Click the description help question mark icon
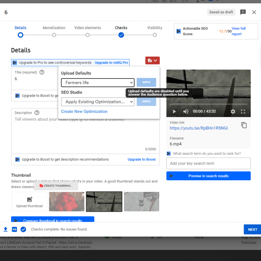Image resolution: width=261 pixels, height=261 pixels. click(x=37, y=113)
